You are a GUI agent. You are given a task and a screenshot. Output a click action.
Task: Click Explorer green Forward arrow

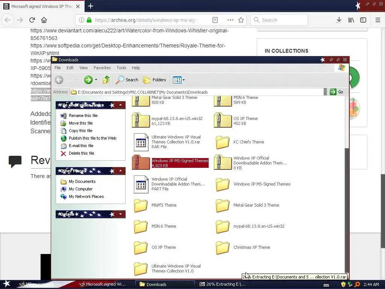[x=88, y=80]
